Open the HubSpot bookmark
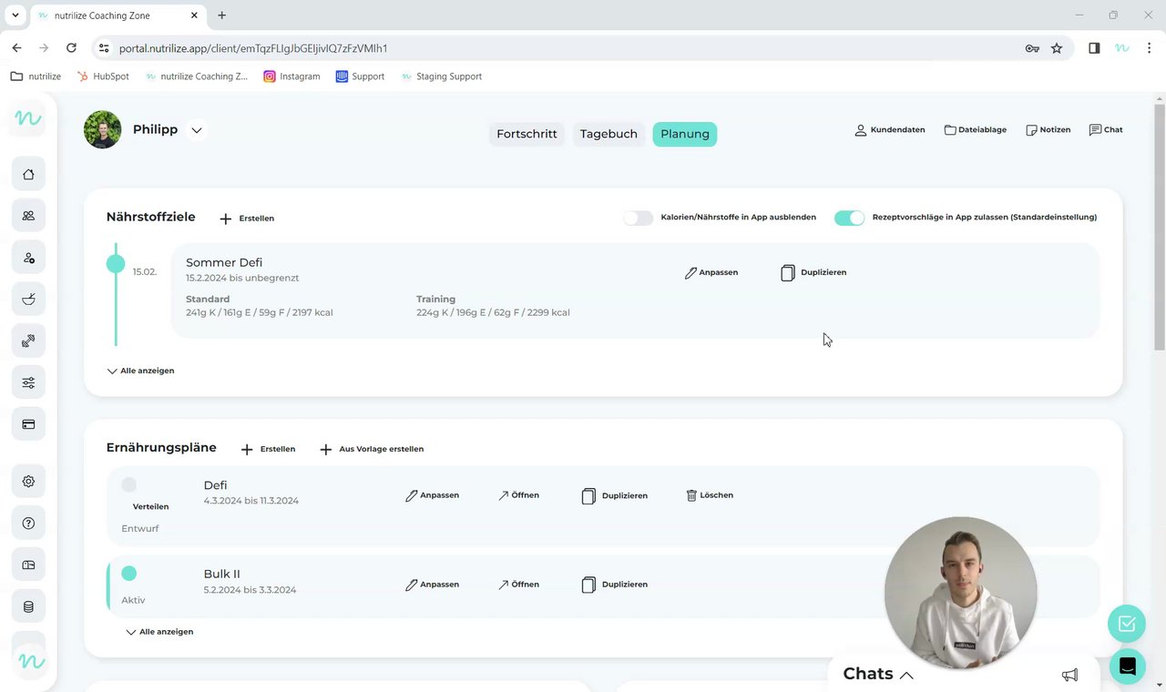The image size is (1166, 692). (x=103, y=76)
